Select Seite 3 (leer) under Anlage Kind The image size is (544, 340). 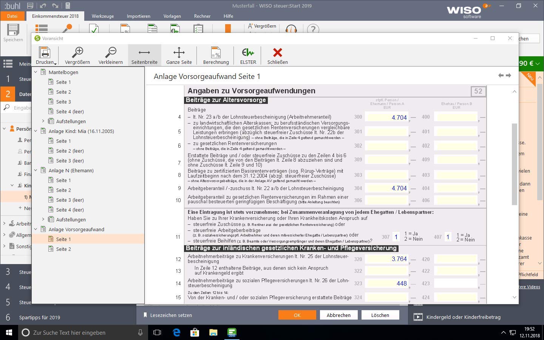[x=70, y=161]
